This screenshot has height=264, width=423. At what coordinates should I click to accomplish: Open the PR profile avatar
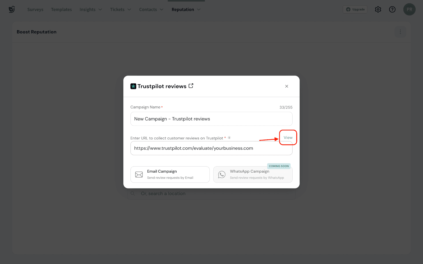pos(409,10)
